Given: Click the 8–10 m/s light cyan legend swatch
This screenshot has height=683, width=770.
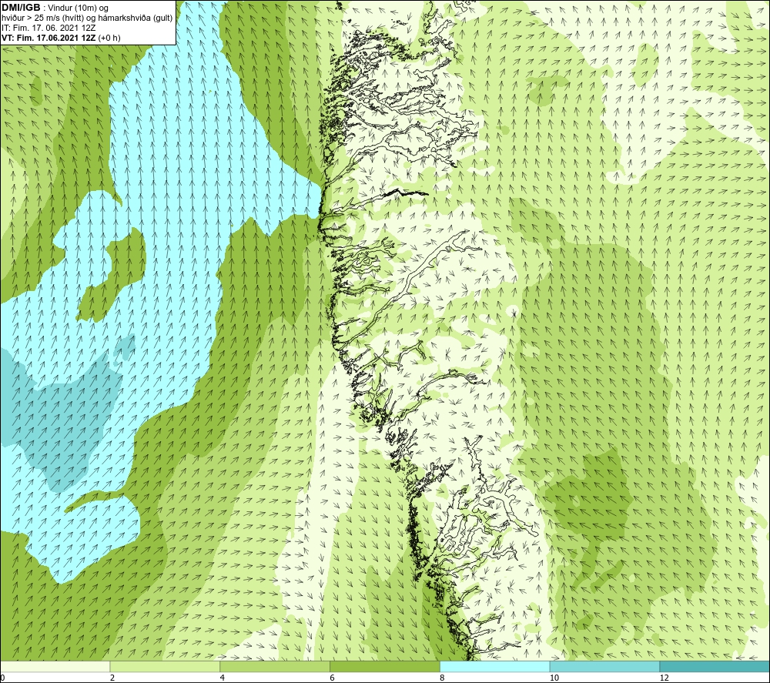Looking at the screenshot, I should (x=495, y=666).
